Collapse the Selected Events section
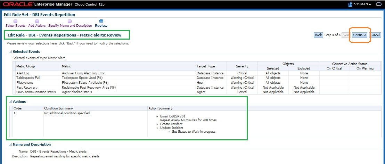 coord(10,52)
